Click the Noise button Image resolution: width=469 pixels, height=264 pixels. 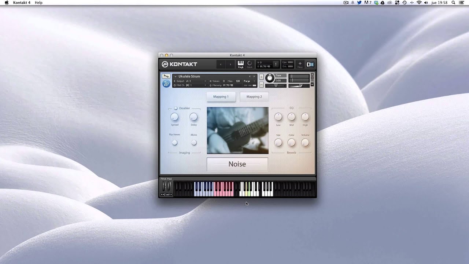coord(237,164)
